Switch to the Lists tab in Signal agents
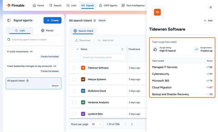This screenshot has width=218, height=132. (x=20, y=30)
